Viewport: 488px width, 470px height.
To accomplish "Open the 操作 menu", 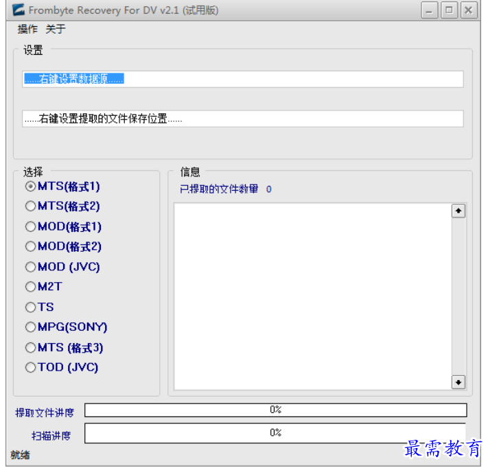I will (27, 30).
